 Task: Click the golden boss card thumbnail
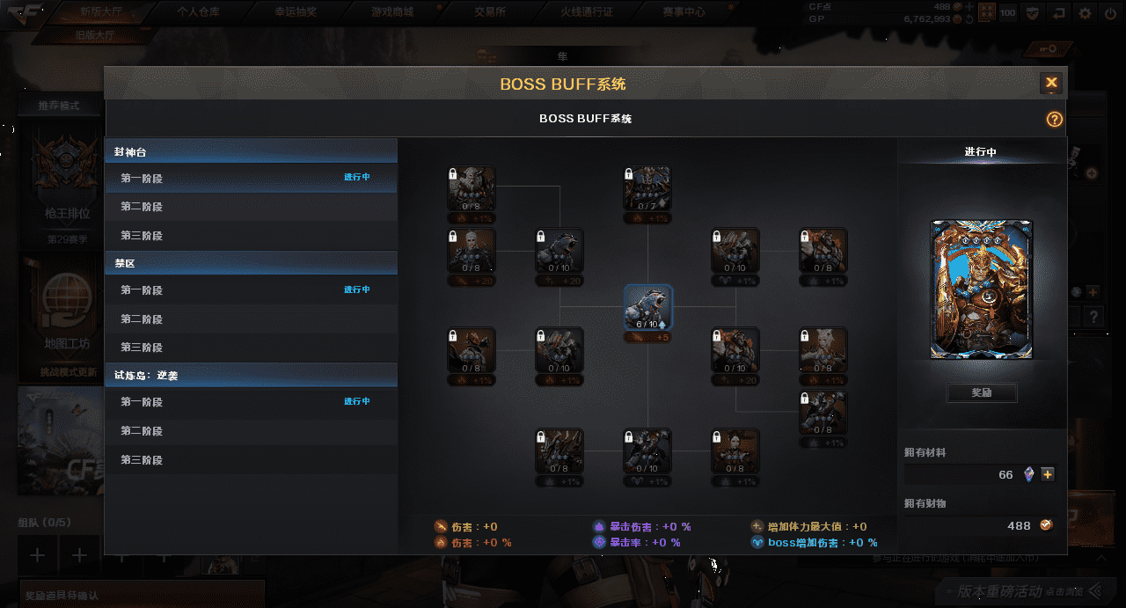click(982, 289)
